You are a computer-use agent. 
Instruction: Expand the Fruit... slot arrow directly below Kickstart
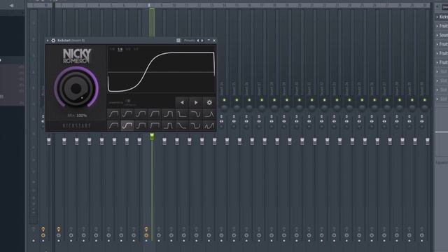point(437,26)
